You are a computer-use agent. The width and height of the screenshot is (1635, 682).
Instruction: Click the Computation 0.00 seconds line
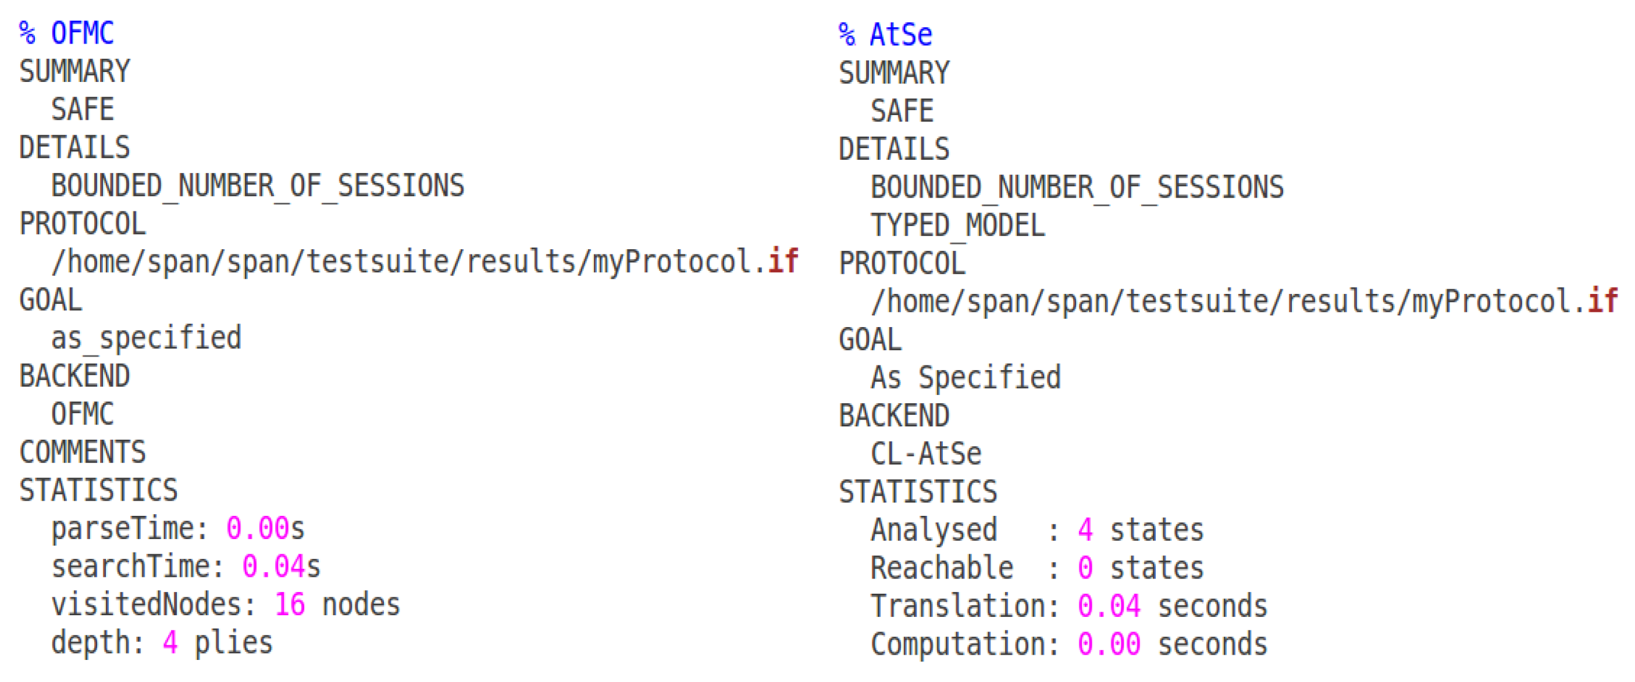(1069, 644)
